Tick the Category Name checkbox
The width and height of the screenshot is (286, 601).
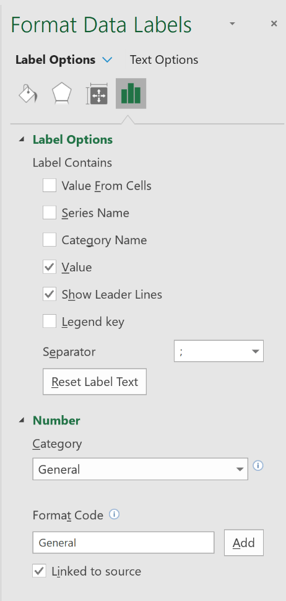(50, 240)
